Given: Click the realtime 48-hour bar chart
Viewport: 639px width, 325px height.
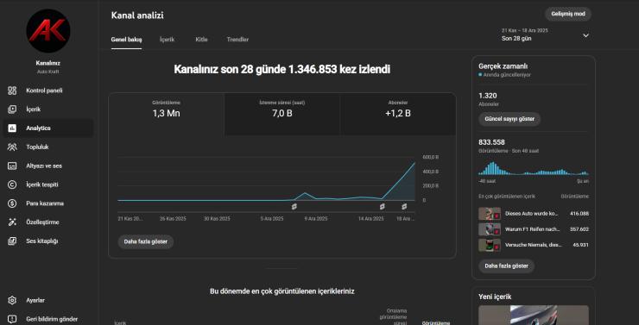Looking at the screenshot, I should point(534,168).
